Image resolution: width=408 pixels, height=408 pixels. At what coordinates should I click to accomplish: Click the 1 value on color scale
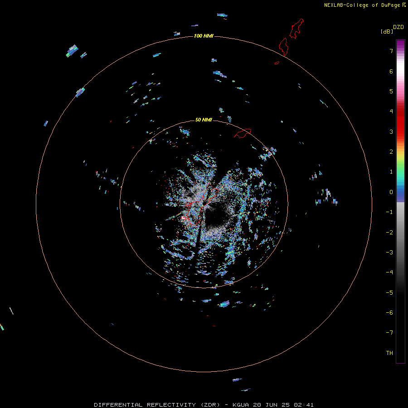[391, 172]
